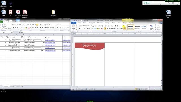Click Excel insert function fx icon

tap(19, 32)
